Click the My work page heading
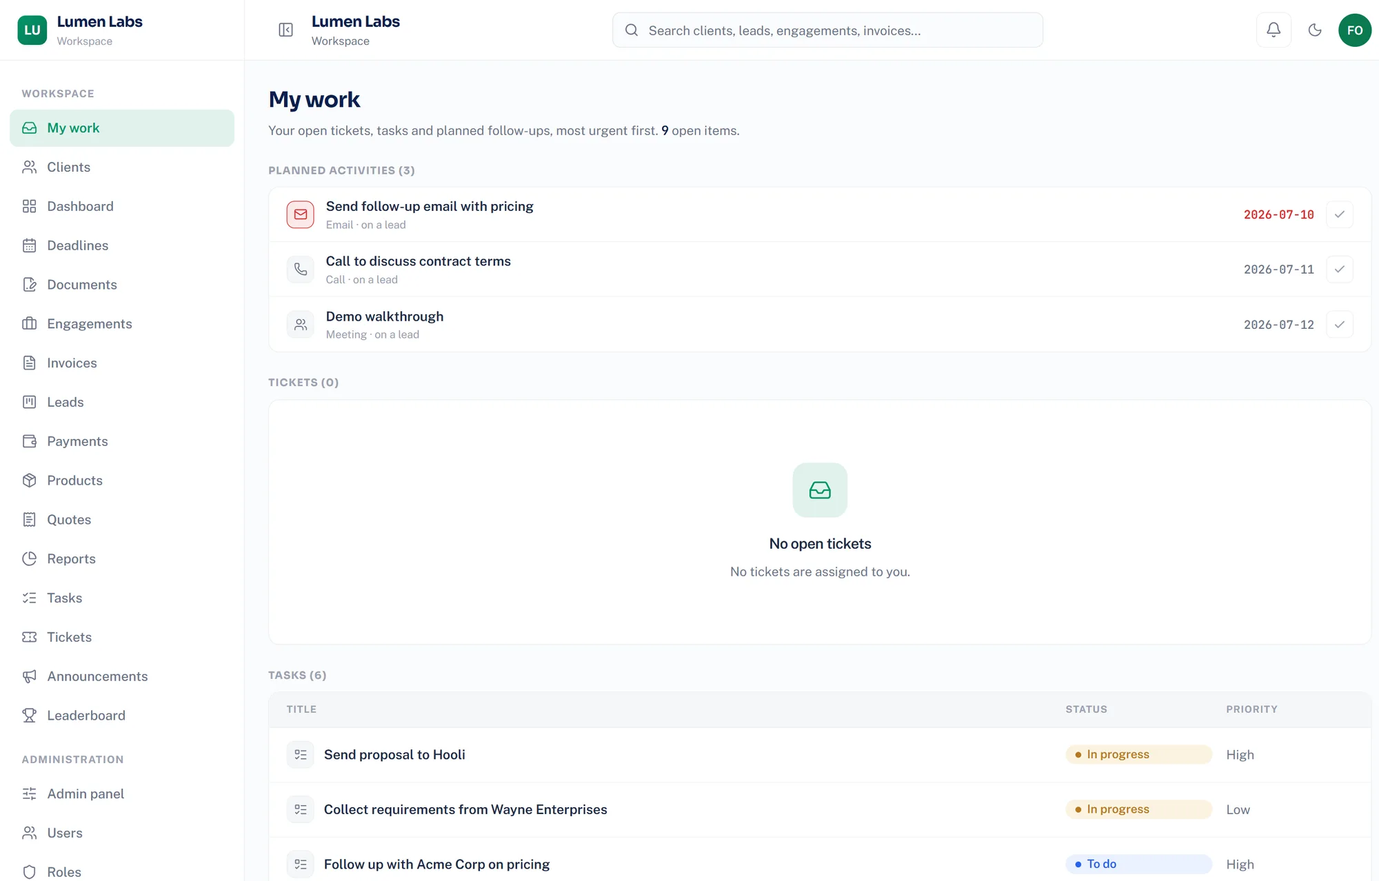 pos(314,100)
